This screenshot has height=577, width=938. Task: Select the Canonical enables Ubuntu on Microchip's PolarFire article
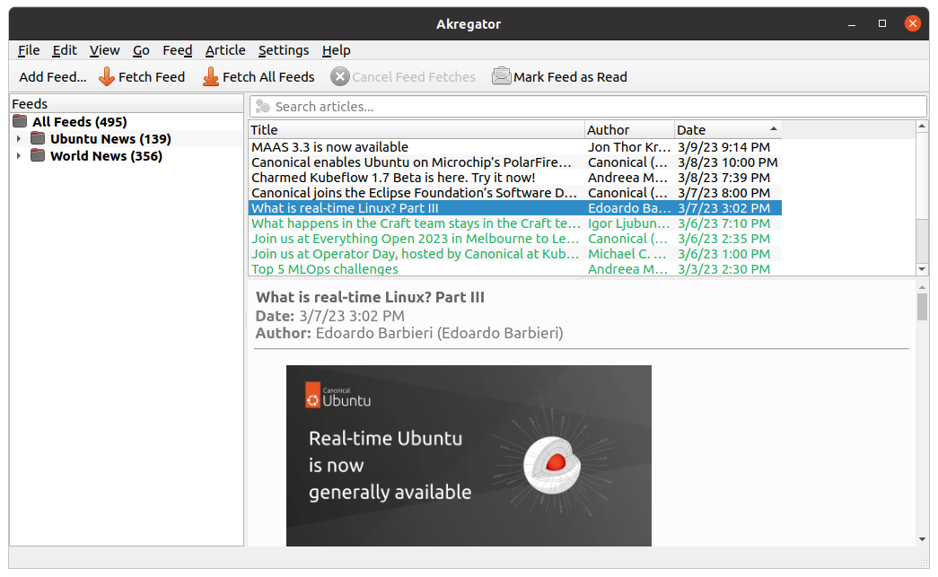[x=412, y=162]
